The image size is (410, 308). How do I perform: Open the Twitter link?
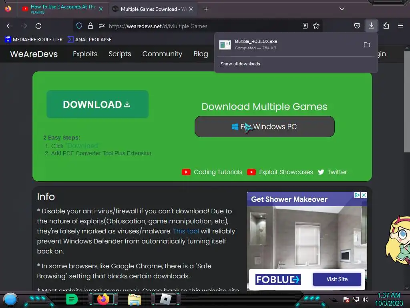pos(332,172)
